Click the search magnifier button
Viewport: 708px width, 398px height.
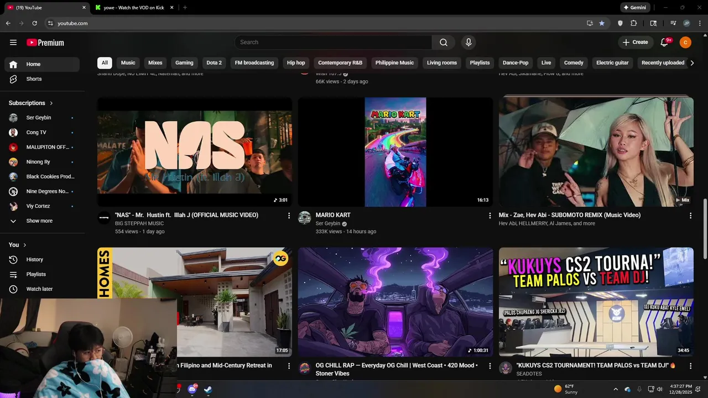coord(444,43)
